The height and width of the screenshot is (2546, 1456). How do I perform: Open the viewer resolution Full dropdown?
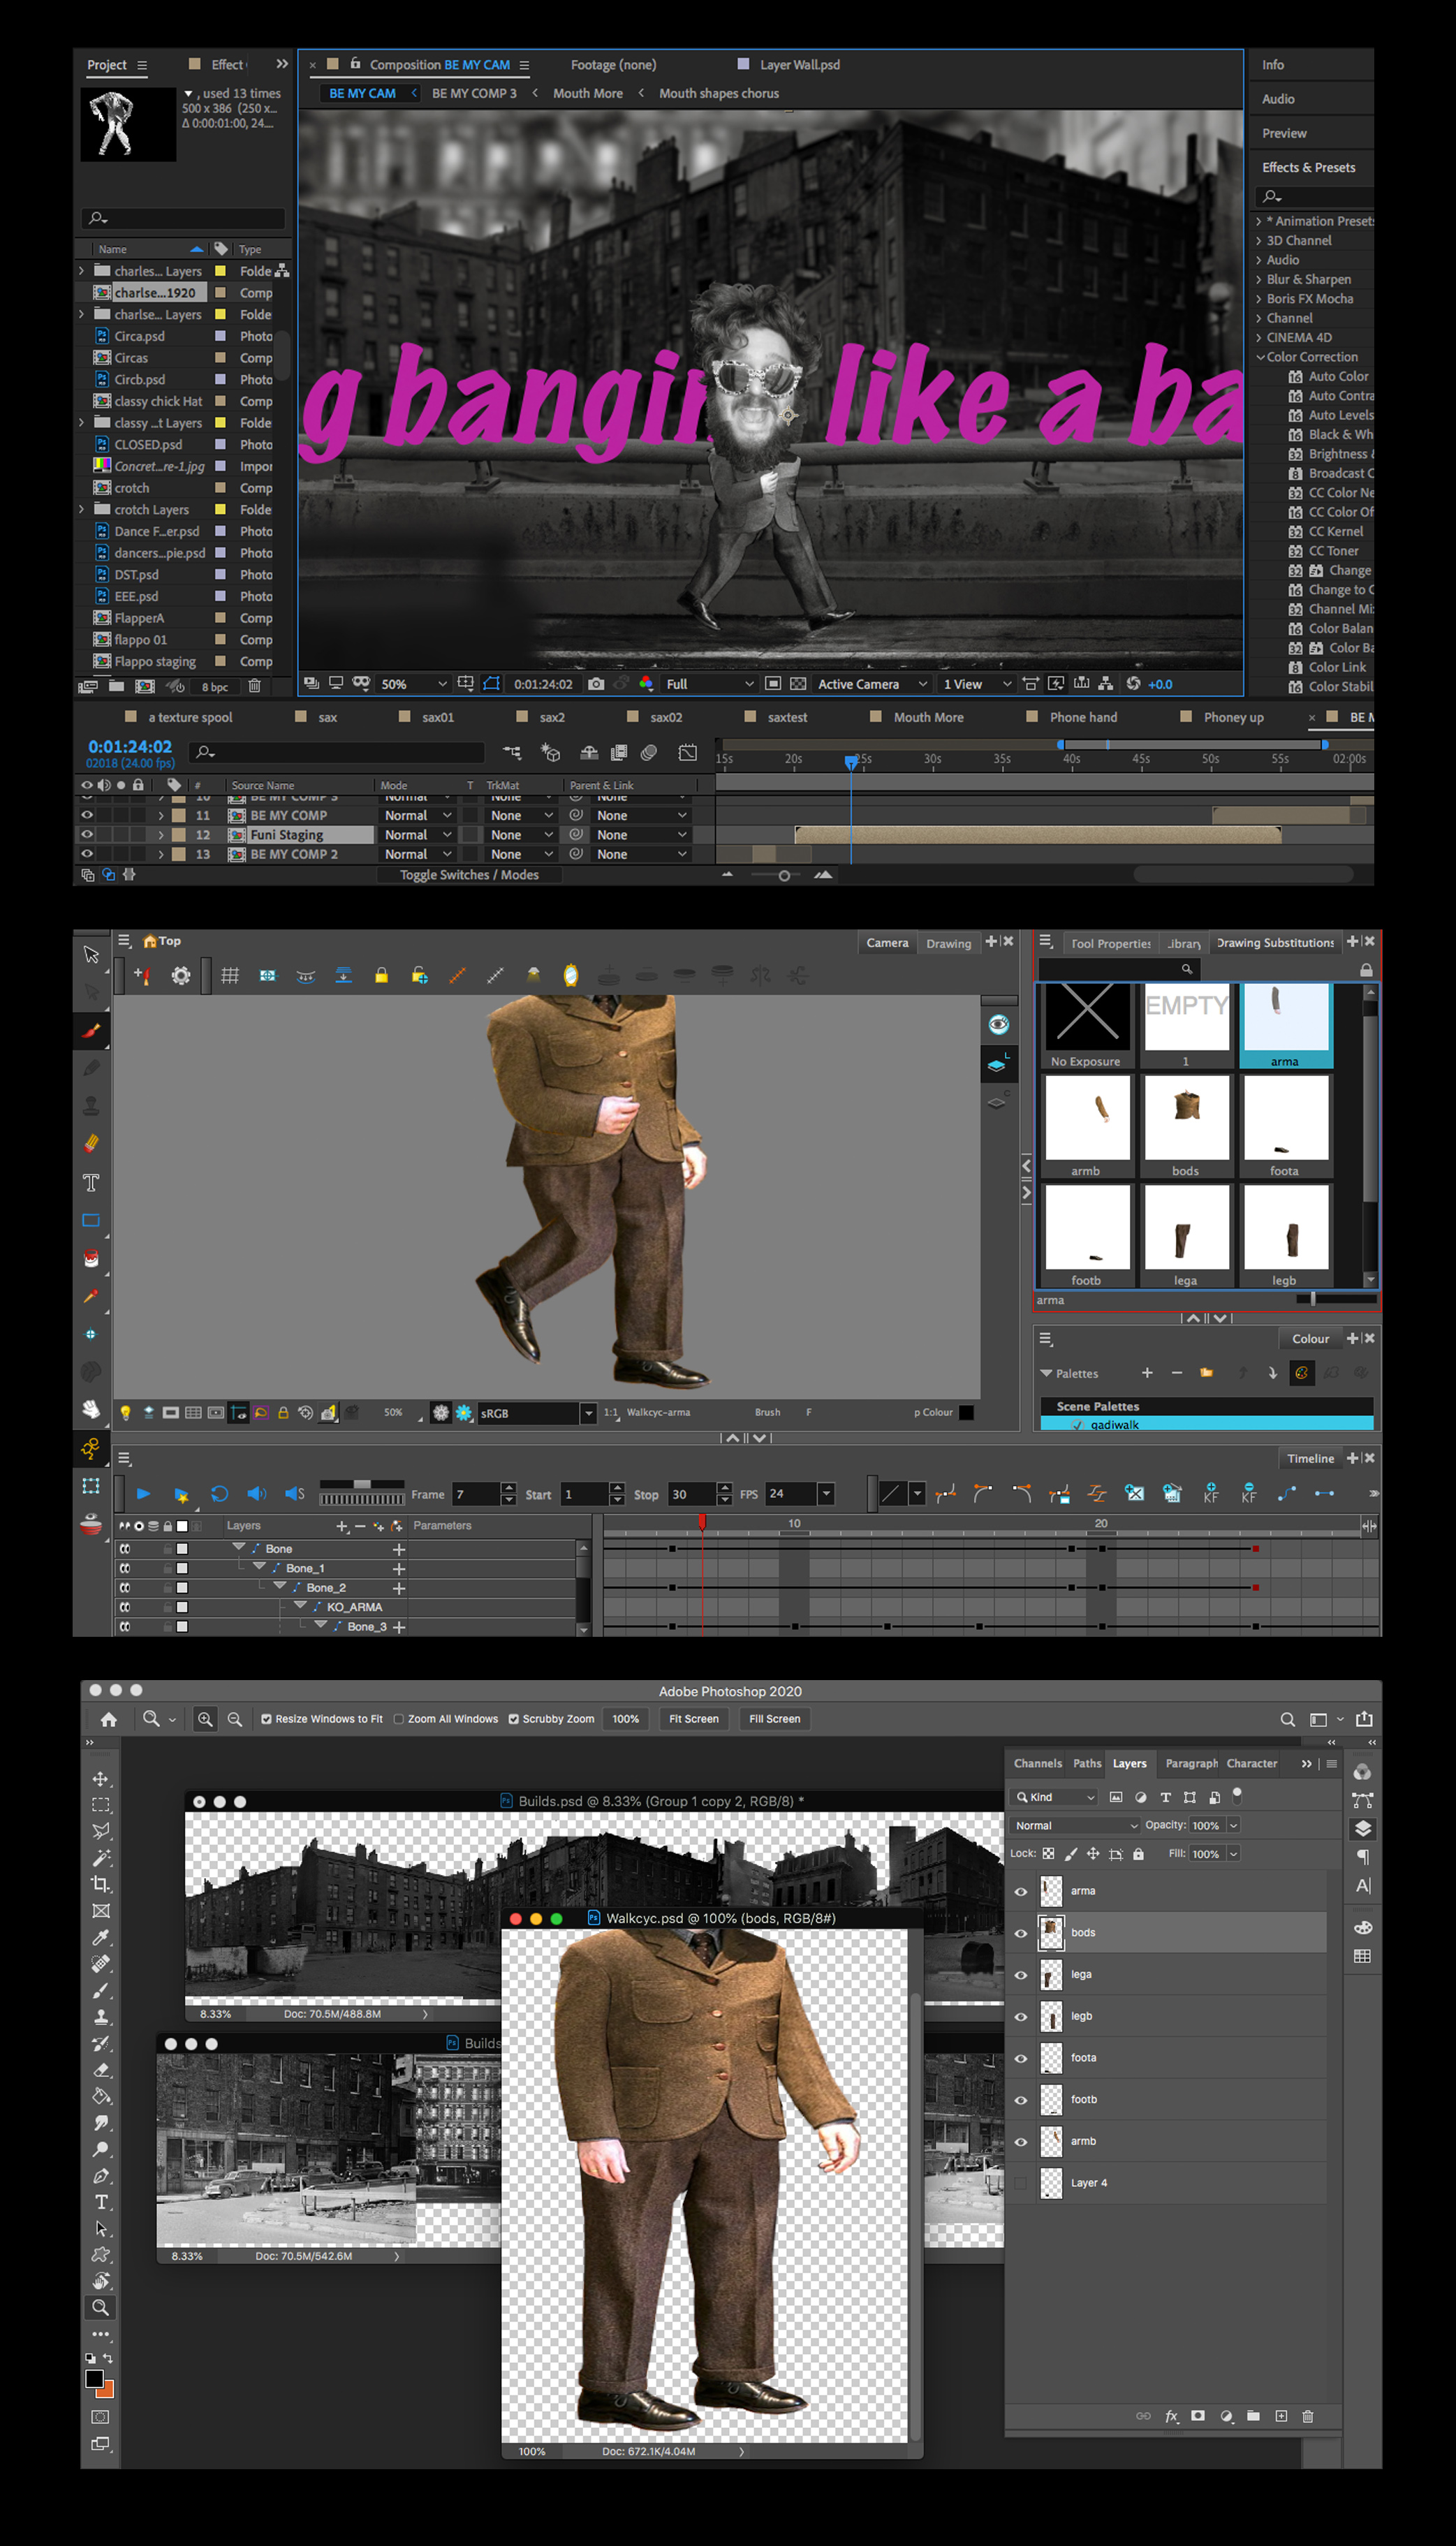(x=709, y=684)
